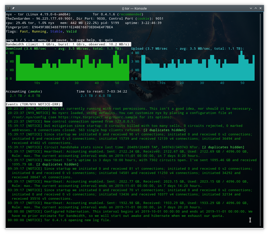The width and height of the screenshot is (269, 234).
Task: Click 'pid: 5199' text
Action: point(110,23)
